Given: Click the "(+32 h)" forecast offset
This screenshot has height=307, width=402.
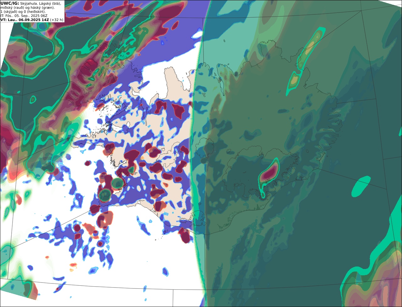Looking at the screenshot, I should click(57, 20).
